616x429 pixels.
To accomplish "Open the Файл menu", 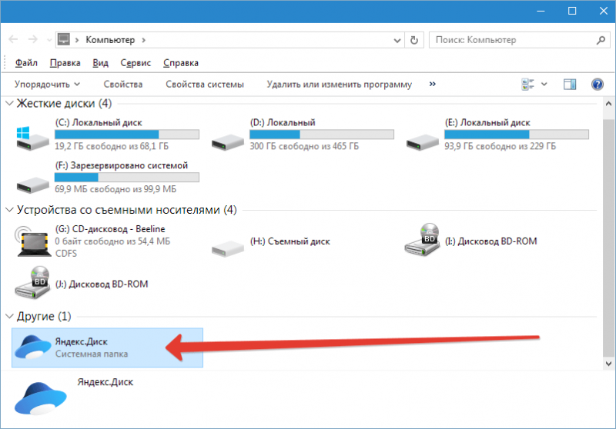I will [26, 63].
